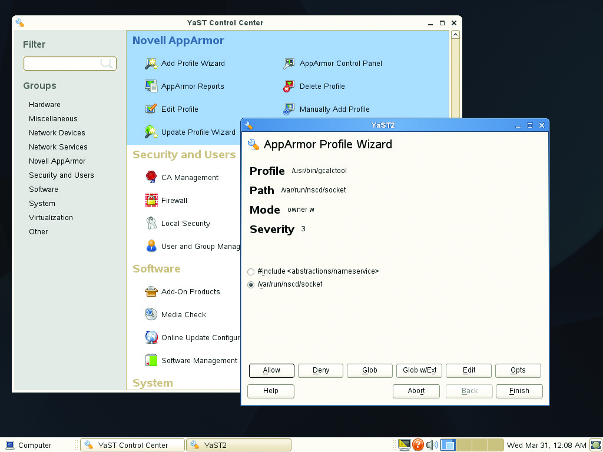Select the #include abstractions/nameservice option

251,272
